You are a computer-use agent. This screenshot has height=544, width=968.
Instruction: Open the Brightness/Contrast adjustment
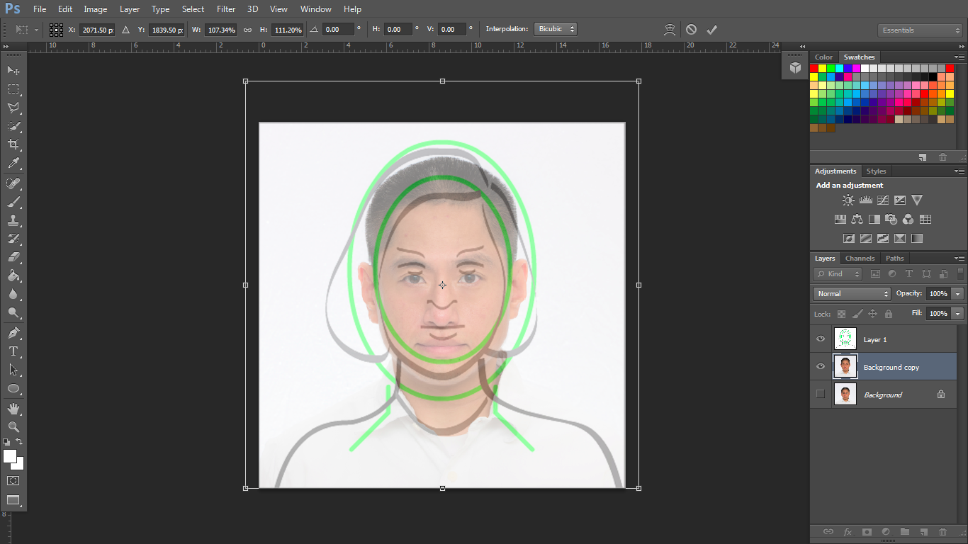coord(848,200)
